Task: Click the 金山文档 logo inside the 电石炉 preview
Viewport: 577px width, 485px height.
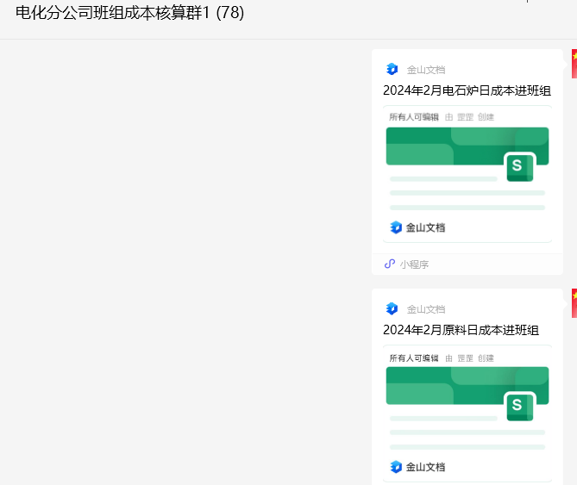Action: point(396,227)
